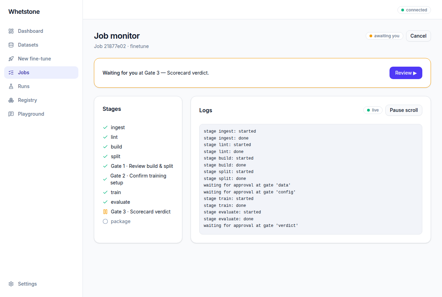Viewport: 442px width, 297px height.
Task: Click the checkmark next to lint stage
Action: (x=105, y=137)
